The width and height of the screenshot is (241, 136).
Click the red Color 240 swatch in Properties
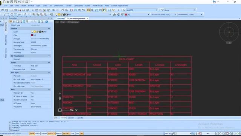pos(32,35)
